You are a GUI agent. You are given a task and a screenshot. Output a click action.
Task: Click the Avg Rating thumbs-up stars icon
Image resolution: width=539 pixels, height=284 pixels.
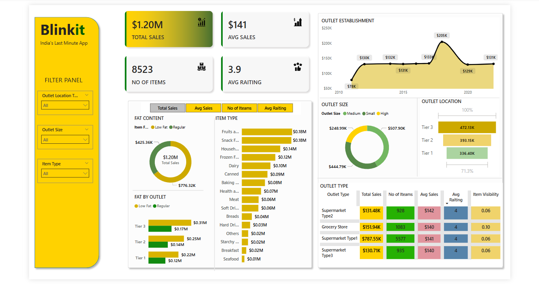298,67
